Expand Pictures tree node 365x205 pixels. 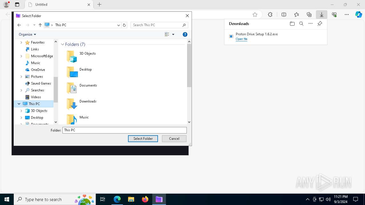(x=21, y=77)
